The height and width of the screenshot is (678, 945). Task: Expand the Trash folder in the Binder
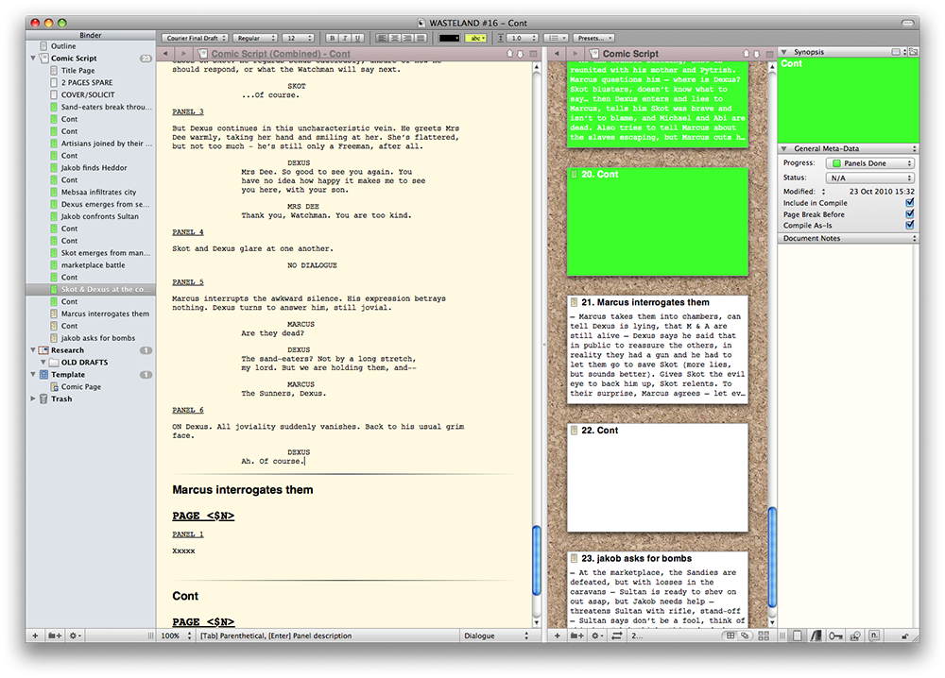32,399
